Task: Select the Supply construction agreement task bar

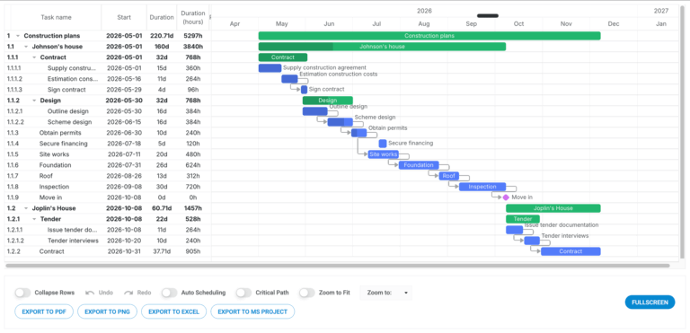Action: click(x=270, y=68)
